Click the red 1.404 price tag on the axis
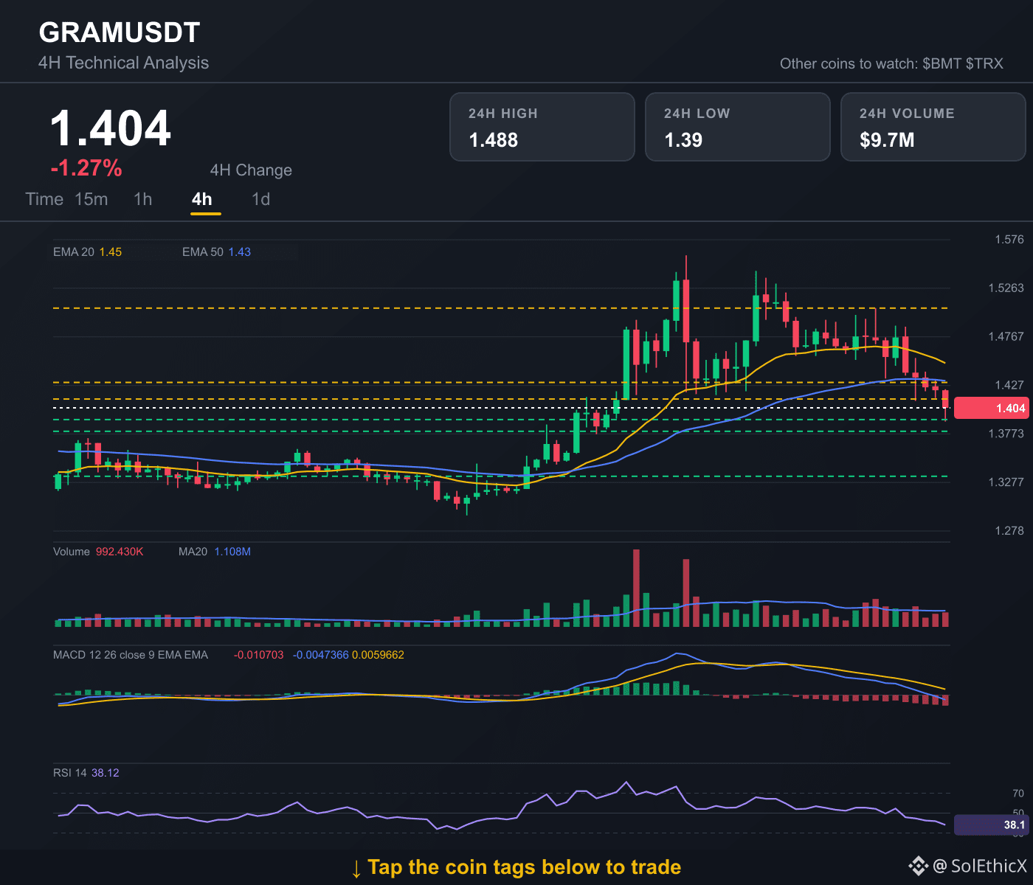The width and height of the screenshot is (1033, 885). tap(990, 408)
